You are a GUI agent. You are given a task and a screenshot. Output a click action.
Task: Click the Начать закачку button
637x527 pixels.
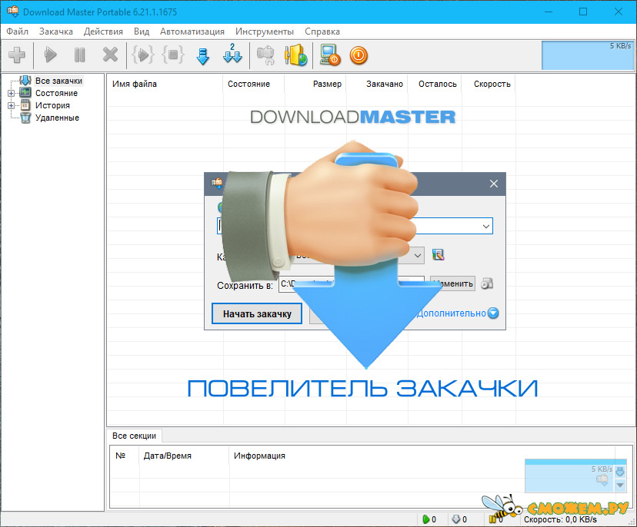click(257, 313)
